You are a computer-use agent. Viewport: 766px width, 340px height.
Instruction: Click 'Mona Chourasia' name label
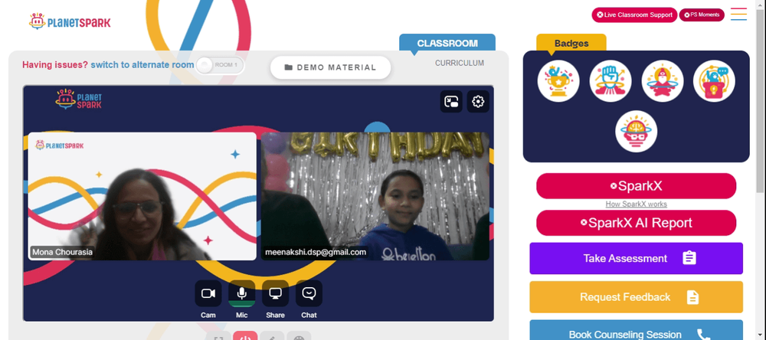tap(62, 253)
